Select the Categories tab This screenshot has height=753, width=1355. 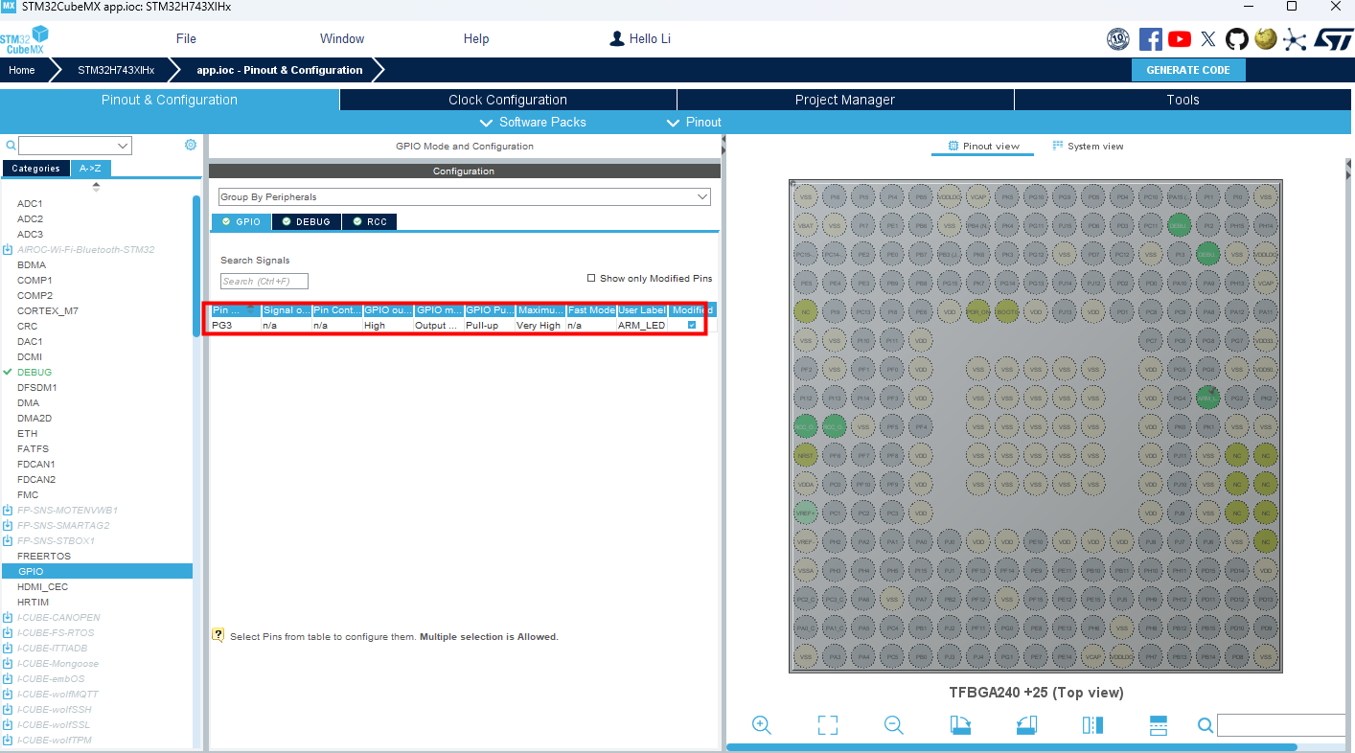(35, 169)
